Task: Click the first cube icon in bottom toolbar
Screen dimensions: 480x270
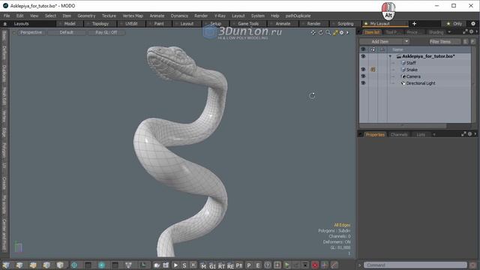Action: point(6,265)
